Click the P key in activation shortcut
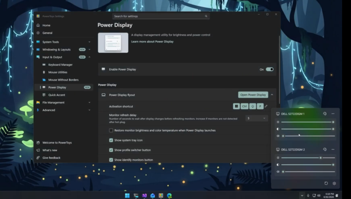Screen dimensions: 351x199 coord(260,106)
